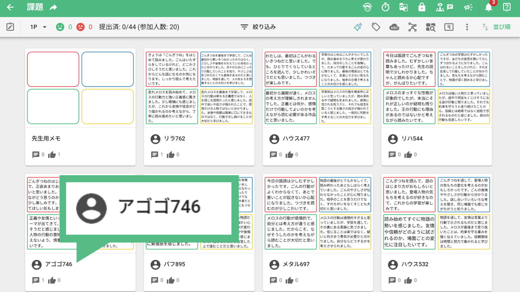Click the red box in 先生用メモ card
The image size is (520, 292).
[x=53, y=69]
